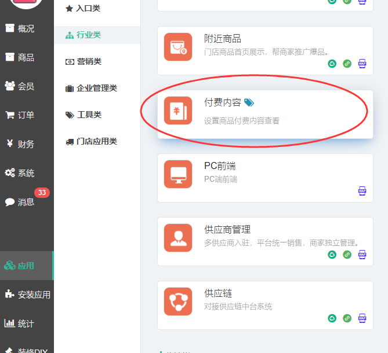Click the gears icon next to 系统
This screenshot has width=388, height=353.
tap(10, 173)
